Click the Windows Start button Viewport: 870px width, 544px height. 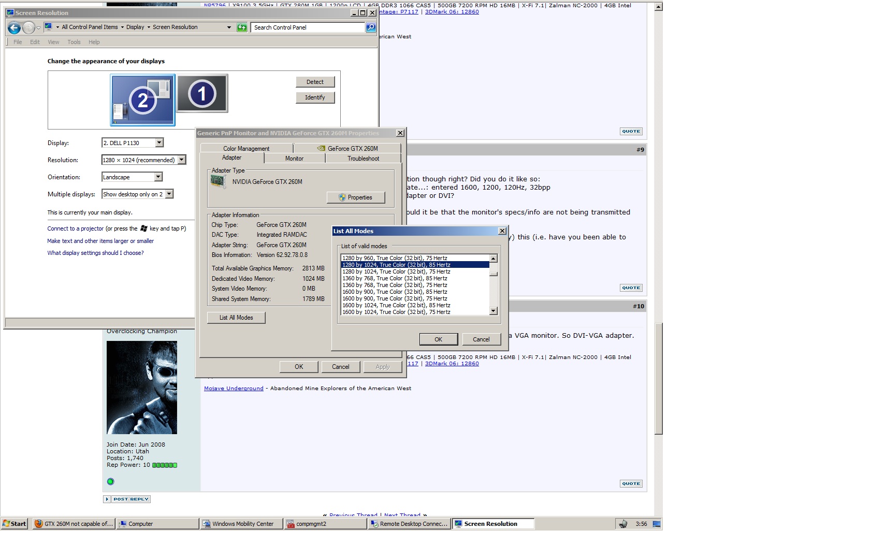(15, 524)
